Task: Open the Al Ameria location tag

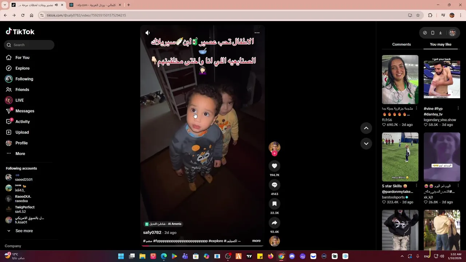Action: (x=163, y=224)
